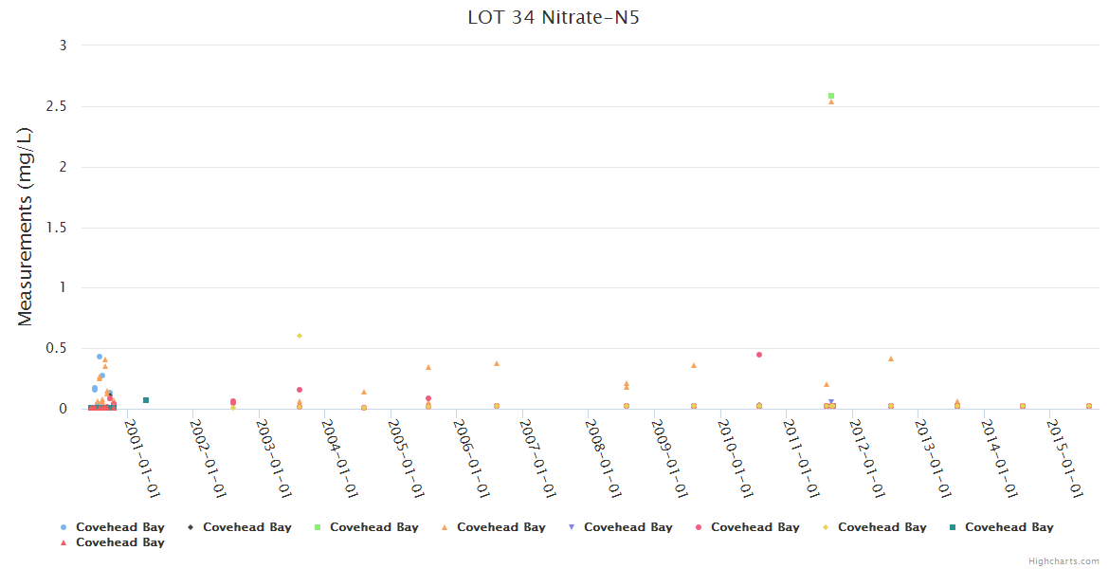Screen dimensions: 1109x569
Task: Select the orange triangle just below 2.6 mg/L
Action: [831, 101]
